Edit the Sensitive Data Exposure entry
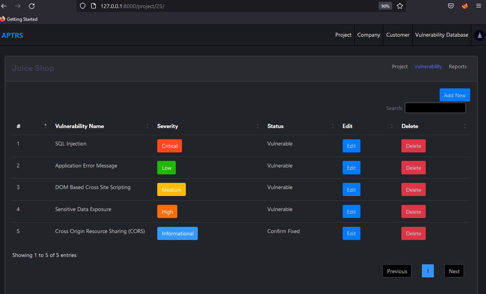Screen dimensions: 486x294 pos(351,212)
